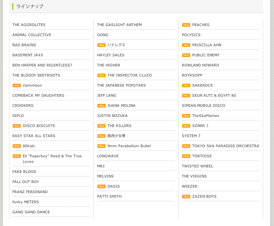The height and width of the screenshot is (226, 274).
Task: Click on THE JAPANESE POPSTARS
Action: (122, 85)
